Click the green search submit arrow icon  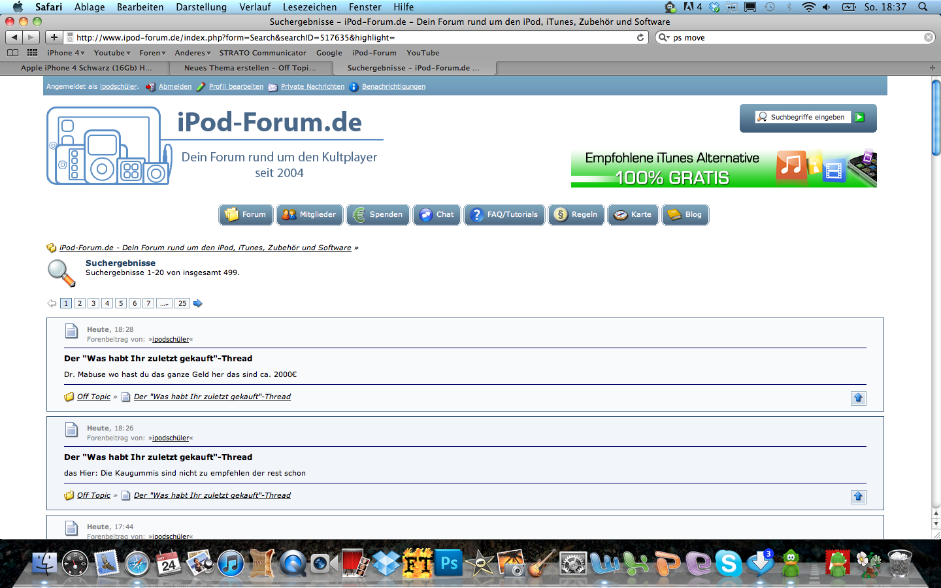tap(859, 117)
